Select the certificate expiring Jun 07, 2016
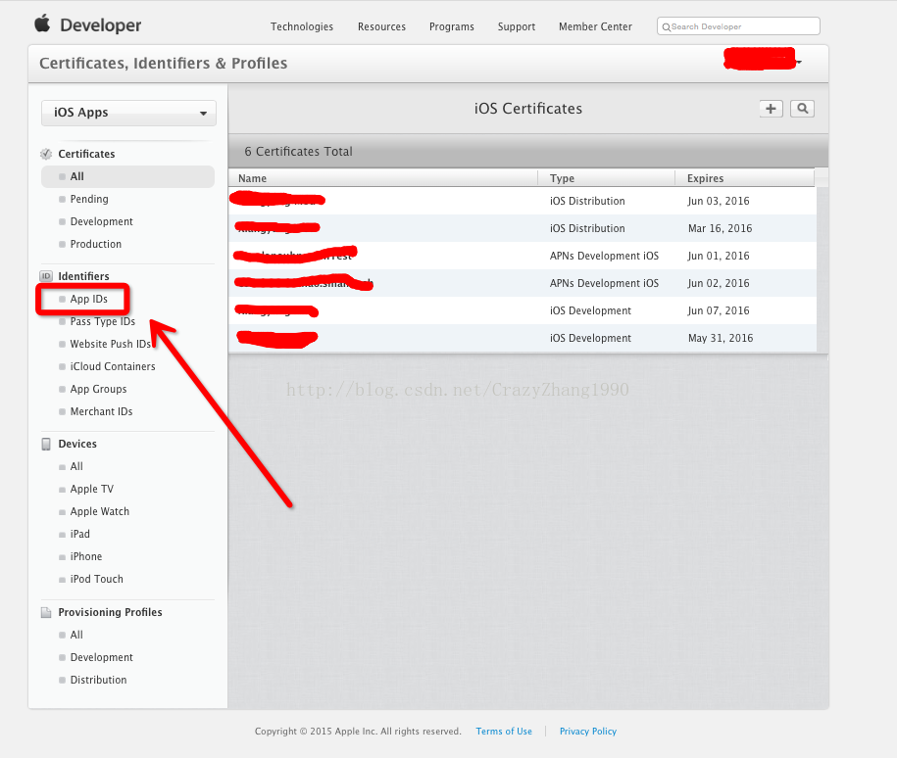This screenshot has width=897, height=758. click(x=523, y=311)
